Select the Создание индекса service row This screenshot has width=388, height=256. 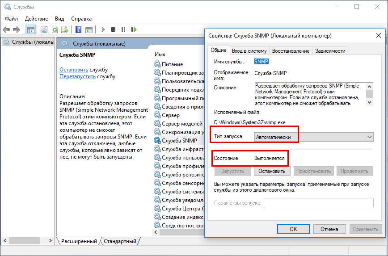tap(179, 217)
